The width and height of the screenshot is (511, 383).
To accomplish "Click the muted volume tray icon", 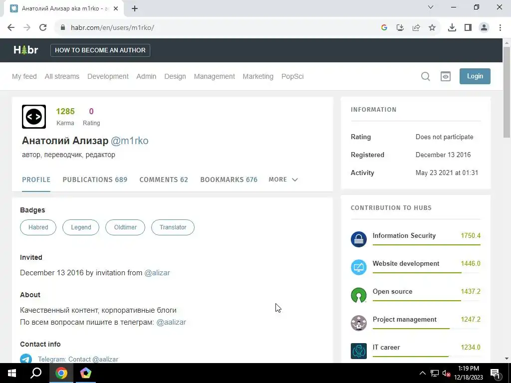I will click(x=446, y=373).
